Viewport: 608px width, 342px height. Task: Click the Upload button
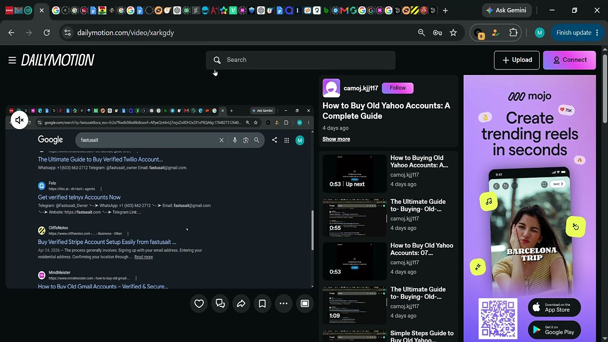[517, 60]
